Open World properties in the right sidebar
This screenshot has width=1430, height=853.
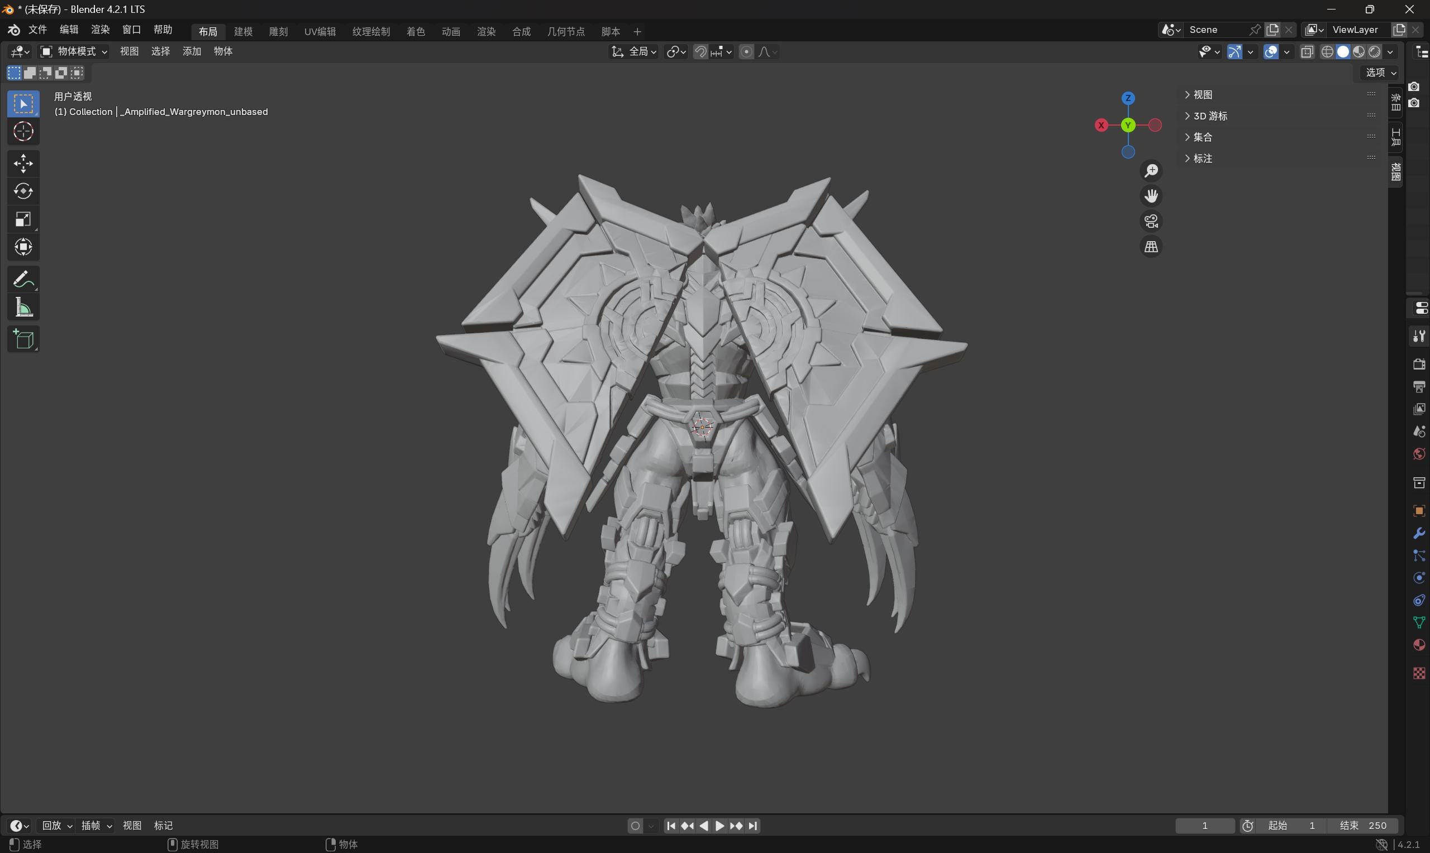pyautogui.click(x=1418, y=453)
